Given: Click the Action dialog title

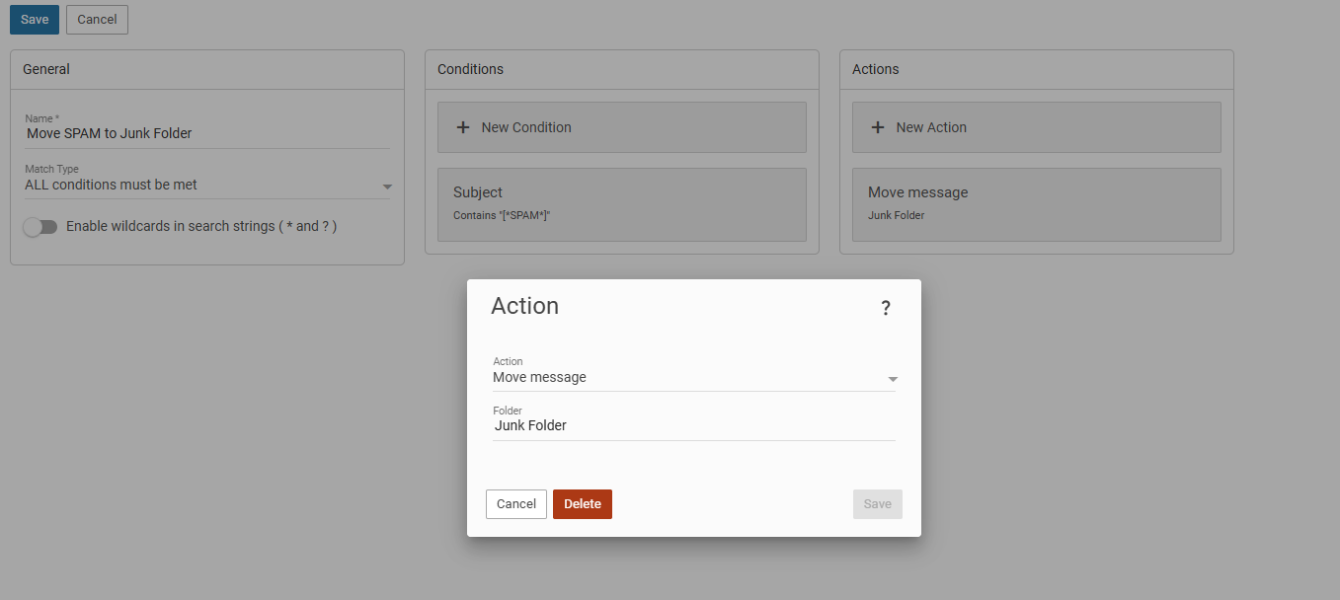Looking at the screenshot, I should pos(525,306).
